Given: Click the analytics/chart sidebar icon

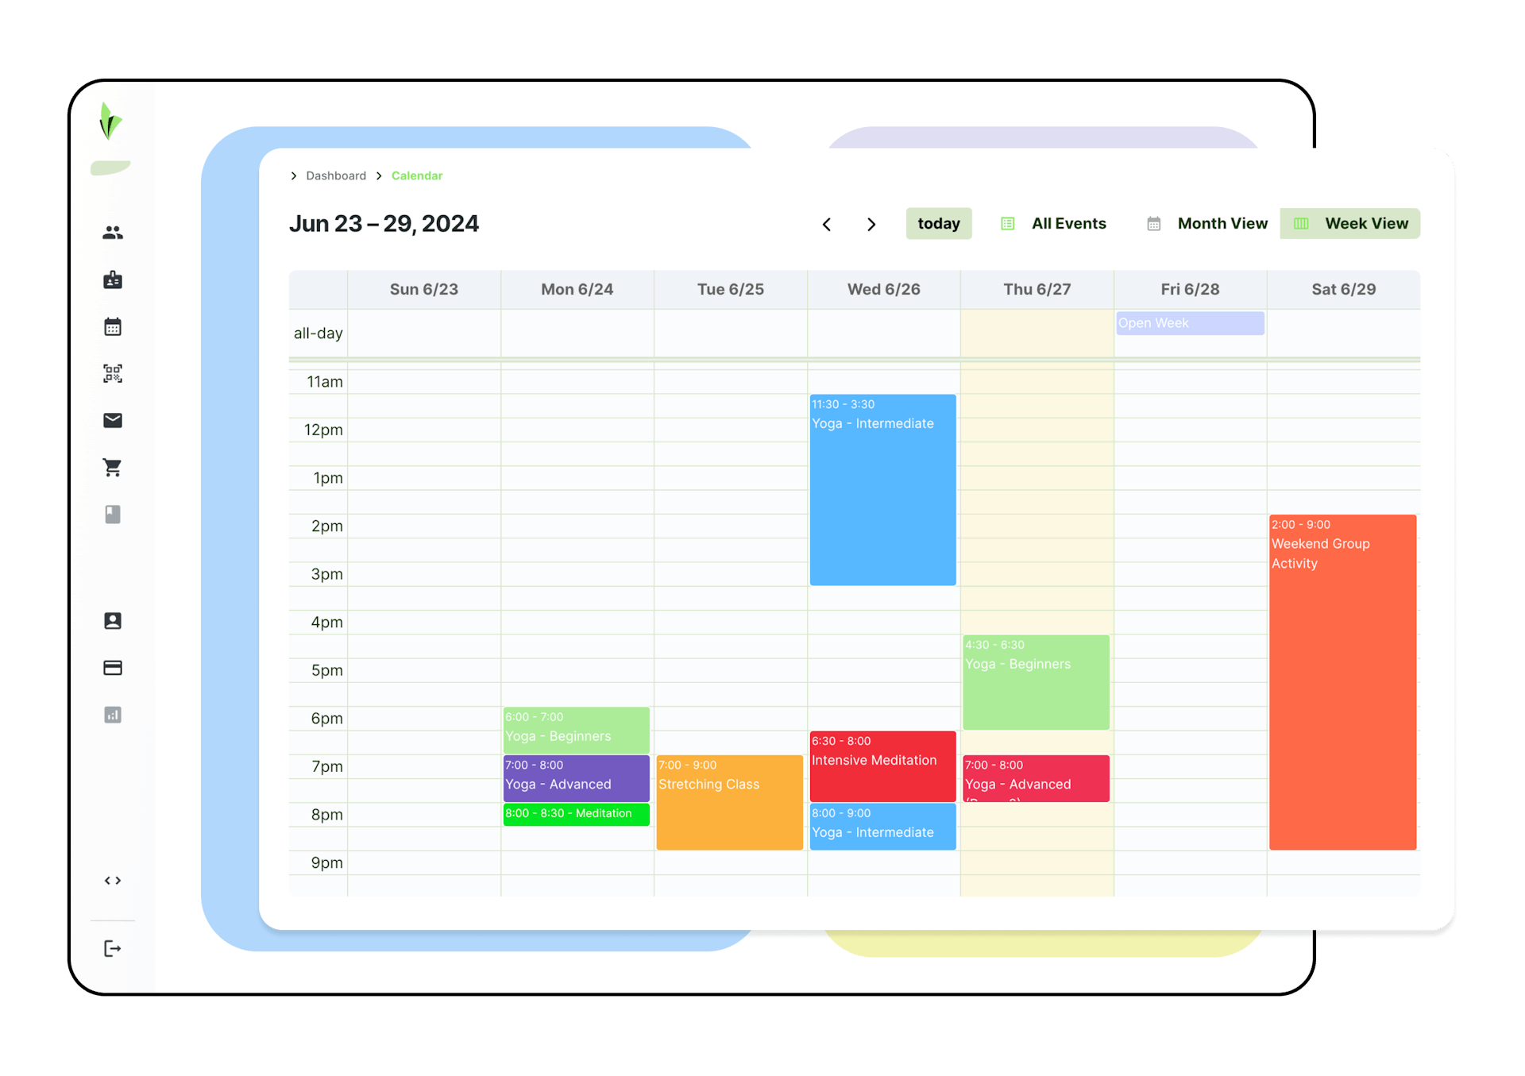Looking at the screenshot, I should coord(114,714).
